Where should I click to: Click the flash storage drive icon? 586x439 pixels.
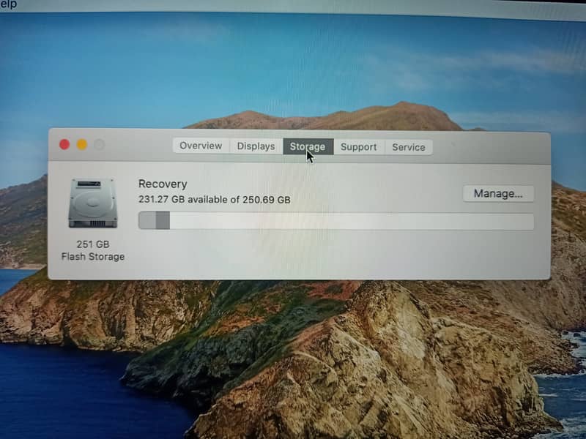93,203
